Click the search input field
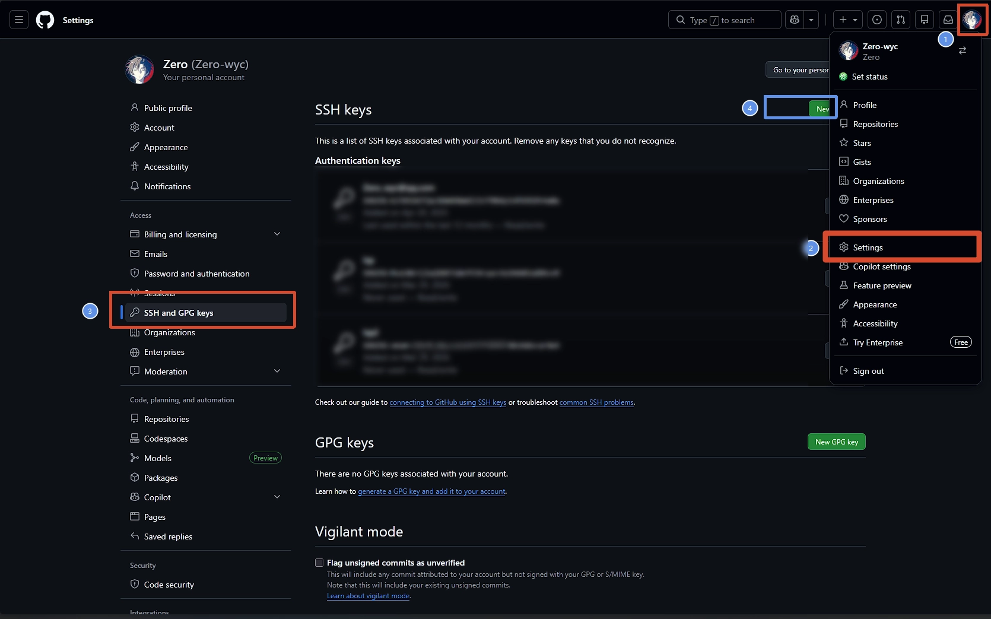Image resolution: width=991 pixels, height=619 pixels. (x=724, y=20)
